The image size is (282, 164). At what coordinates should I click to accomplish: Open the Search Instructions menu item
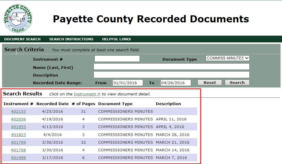pos(71,39)
